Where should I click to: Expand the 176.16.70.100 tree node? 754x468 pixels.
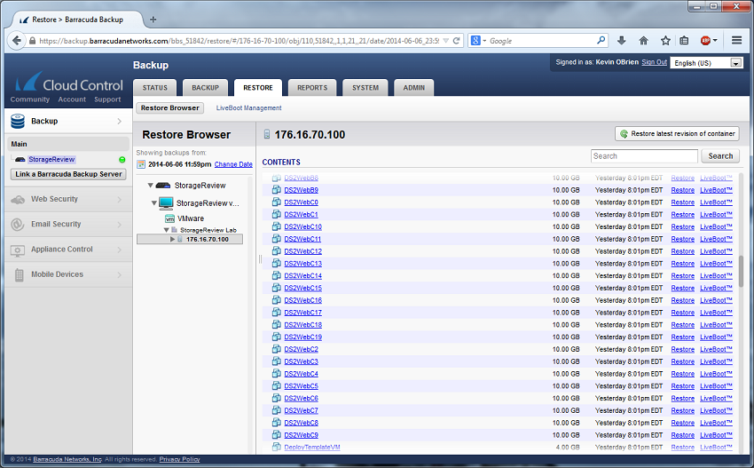[x=172, y=239]
